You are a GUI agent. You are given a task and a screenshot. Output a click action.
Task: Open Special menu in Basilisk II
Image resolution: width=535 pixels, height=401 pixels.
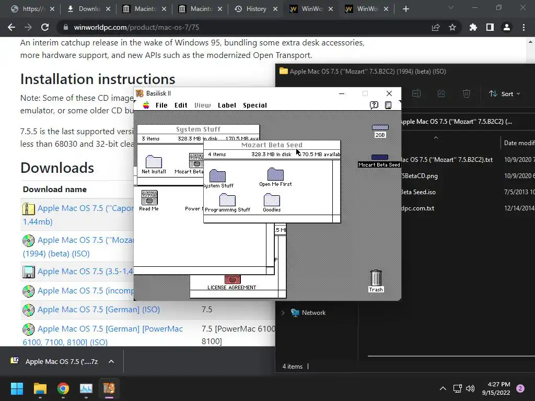255,105
